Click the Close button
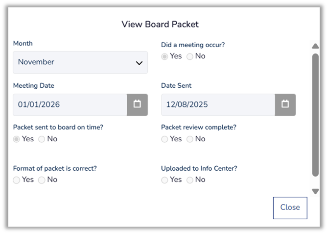 coord(290,208)
